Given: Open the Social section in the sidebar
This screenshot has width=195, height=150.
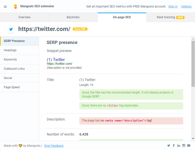Looking at the screenshot, I should (x=20, y=78).
